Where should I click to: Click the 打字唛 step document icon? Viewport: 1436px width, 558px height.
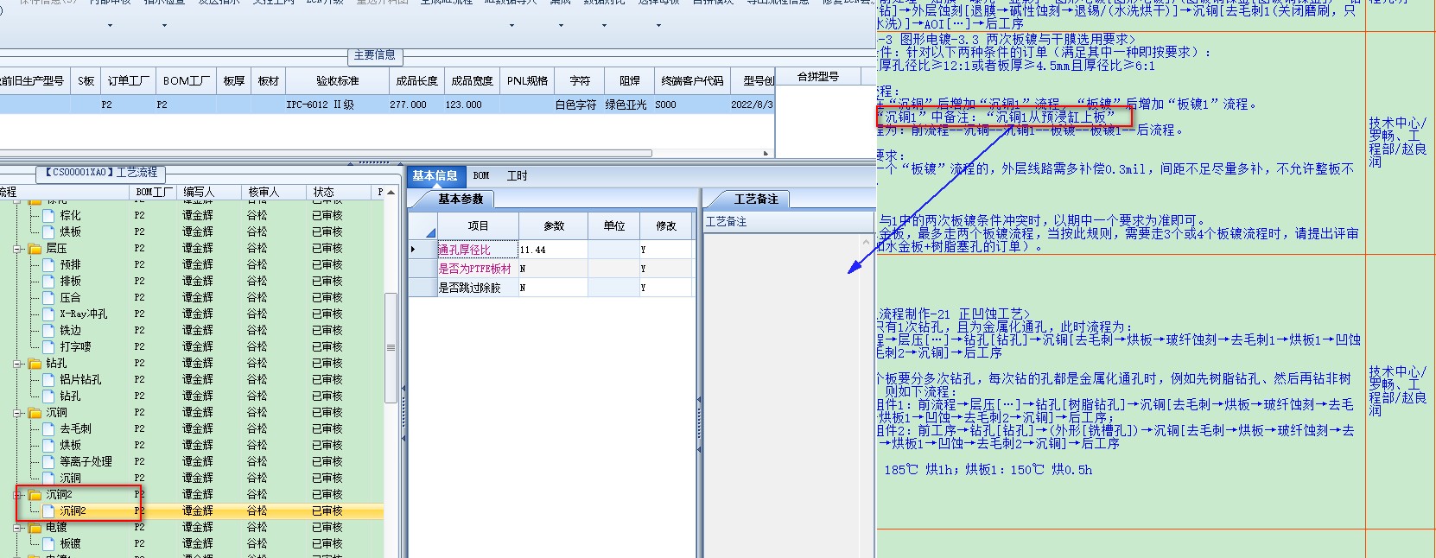click(x=49, y=346)
